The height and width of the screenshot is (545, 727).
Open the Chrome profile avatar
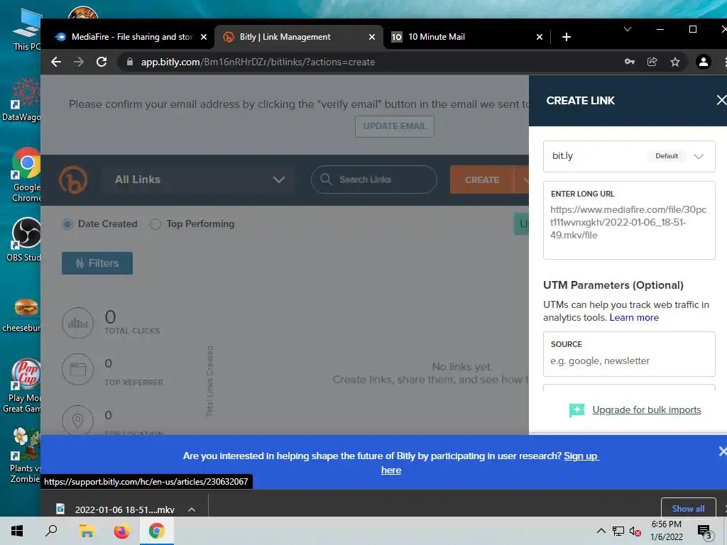coord(704,62)
